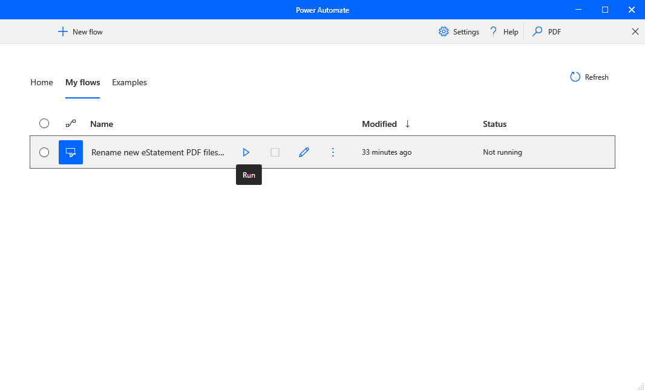Minimize the Power Automate window

pyautogui.click(x=578, y=10)
